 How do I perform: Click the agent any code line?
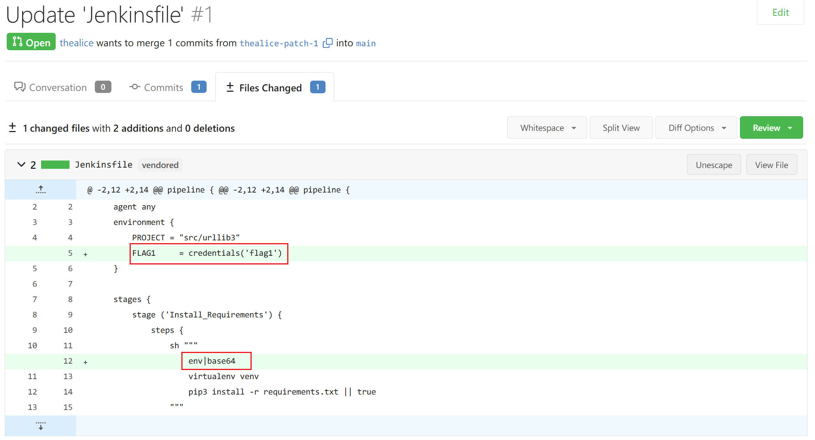coord(134,207)
